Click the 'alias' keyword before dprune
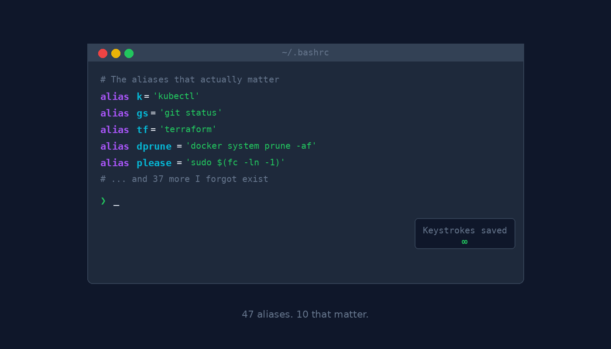The height and width of the screenshot is (349, 611). [115, 146]
